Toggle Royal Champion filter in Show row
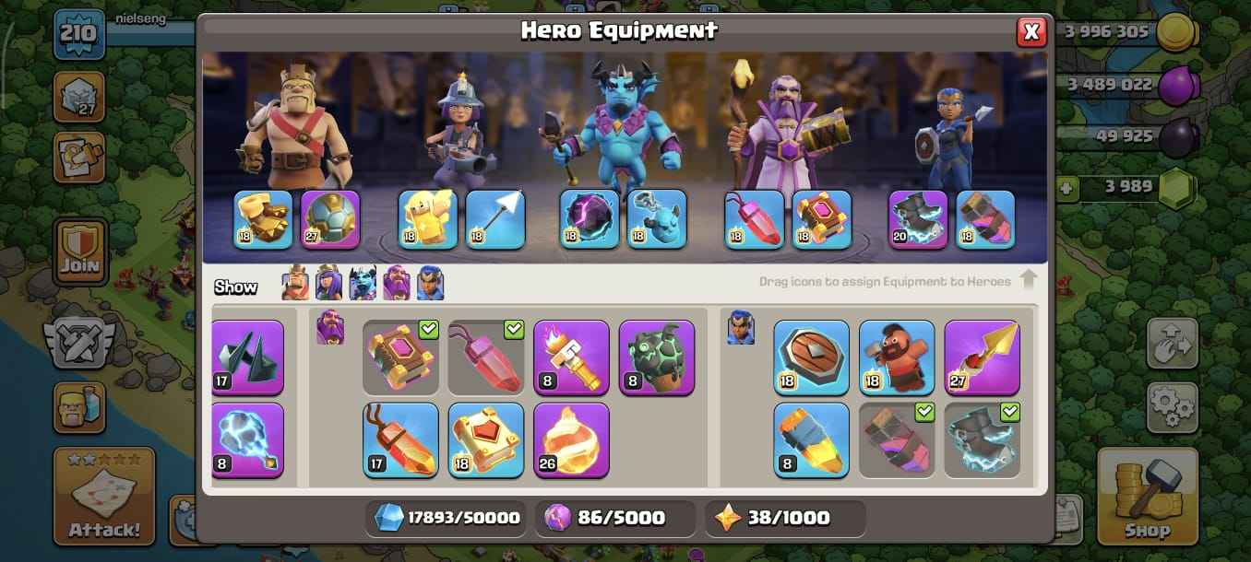 coord(431,283)
